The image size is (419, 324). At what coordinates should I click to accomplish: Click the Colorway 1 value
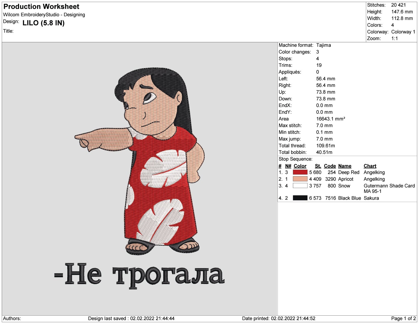click(403, 32)
